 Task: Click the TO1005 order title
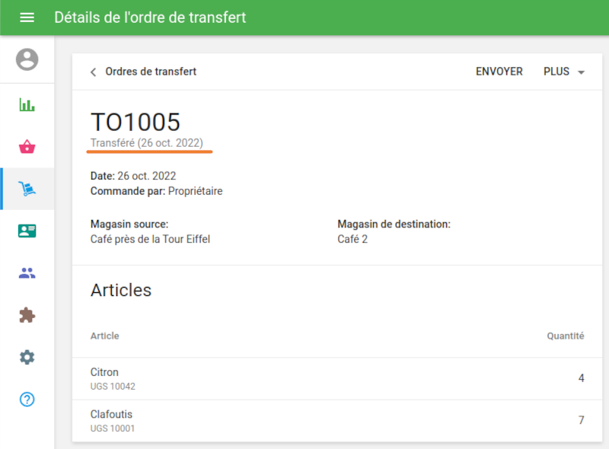coord(134,122)
